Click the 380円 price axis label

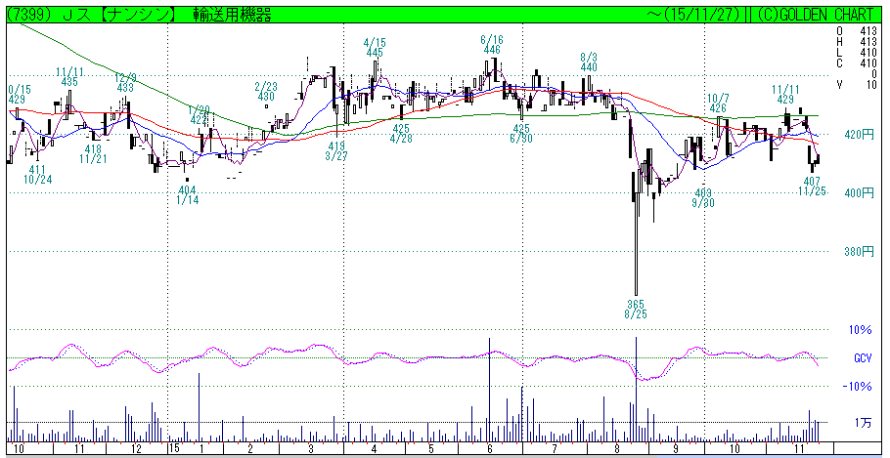(x=860, y=251)
